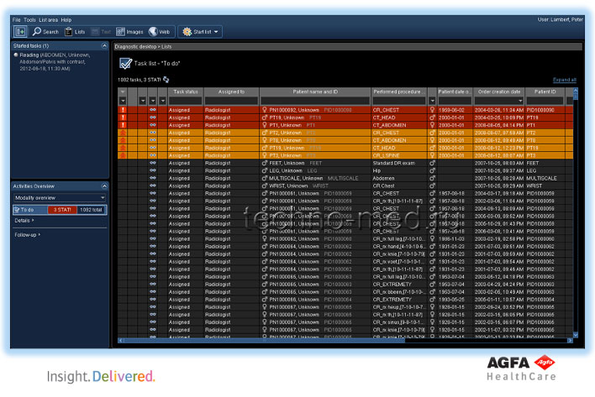The image size is (595, 397).
Task: Launch the Web globe icon
Action: click(x=153, y=32)
